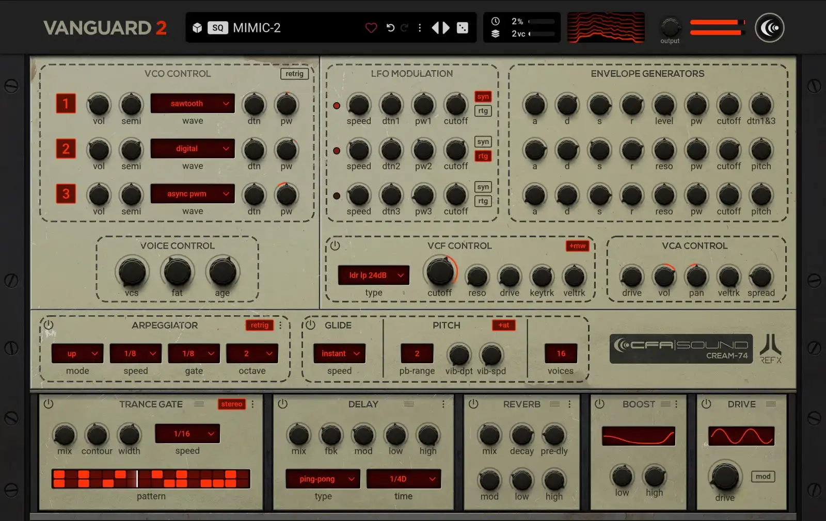The height and width of the screenshot is (521, 826).
Task: Toggle LFO 3 syn button
Action: pos(483,187)
